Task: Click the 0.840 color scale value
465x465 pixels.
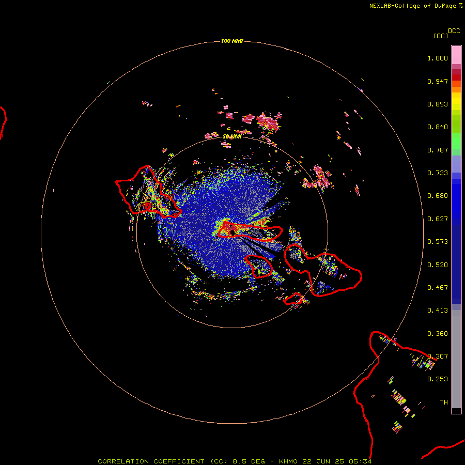Action: pos(438,127)
